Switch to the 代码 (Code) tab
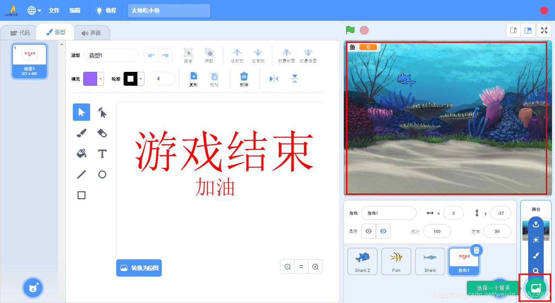Screen dimensions: 555x303 click(x=20, y=33)
